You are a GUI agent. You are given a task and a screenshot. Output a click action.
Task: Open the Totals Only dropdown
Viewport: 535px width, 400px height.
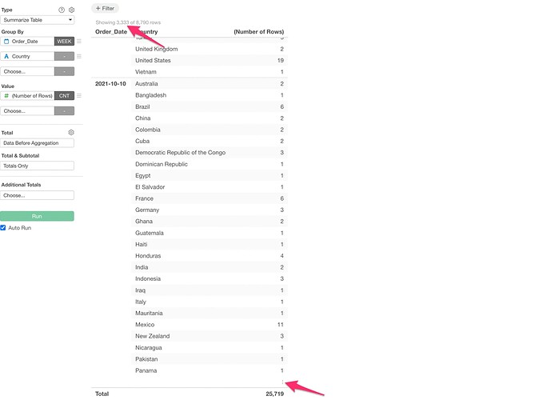click(37, 166)
